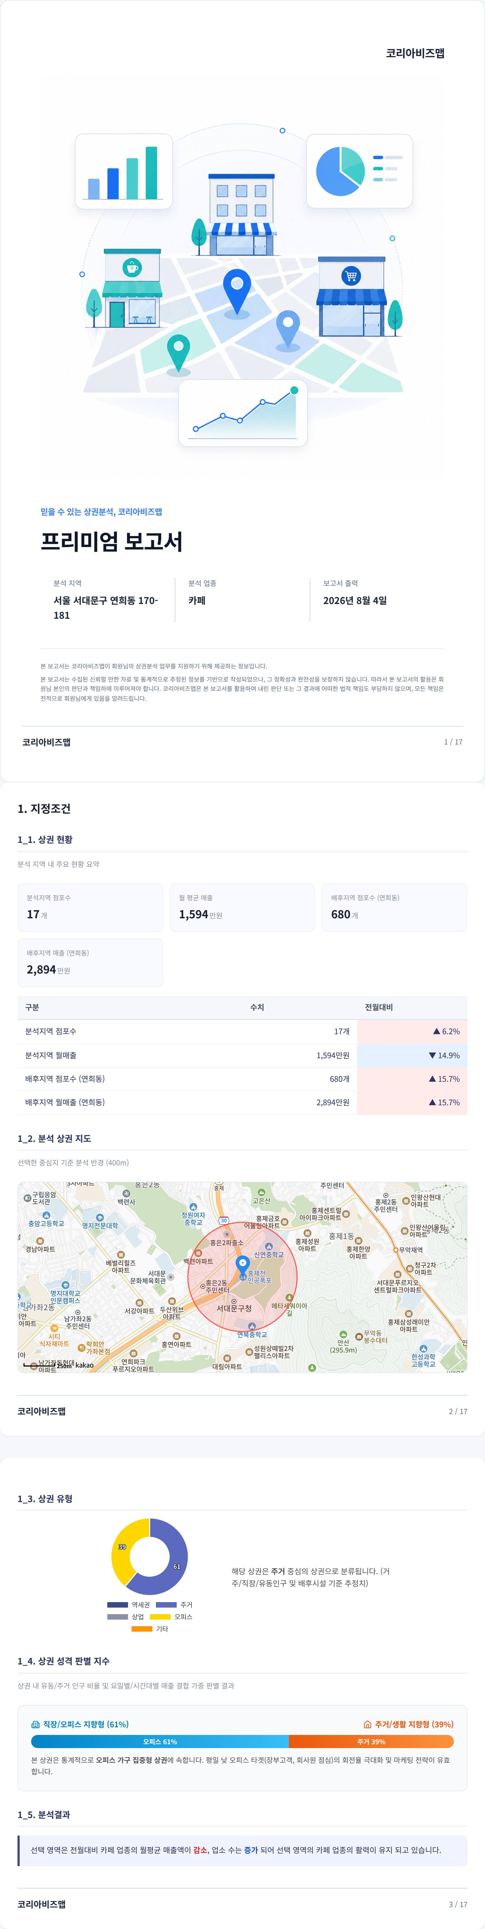Click the 1_4. 상권 성격 판별 지수 heading
This screenshot has width=485, height=1929.
click(x=64, y=1661)
